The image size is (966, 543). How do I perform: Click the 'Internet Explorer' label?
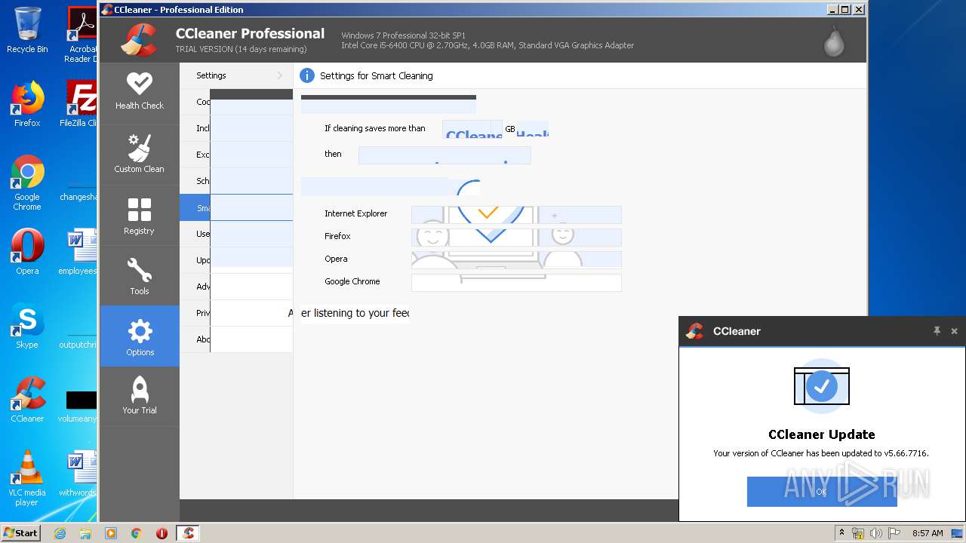coord(356,213)
